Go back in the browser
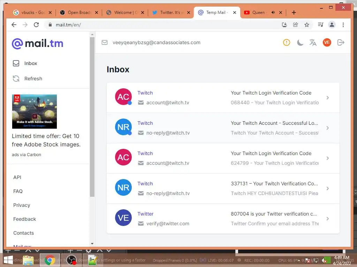 coord(14,25)
